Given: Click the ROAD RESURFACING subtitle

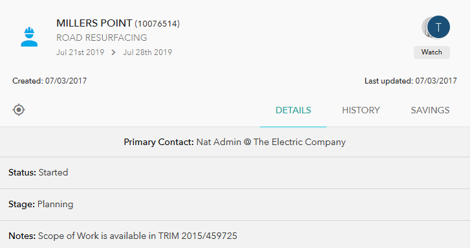Looking at the screenshot, I should click(x=102, y=38).
